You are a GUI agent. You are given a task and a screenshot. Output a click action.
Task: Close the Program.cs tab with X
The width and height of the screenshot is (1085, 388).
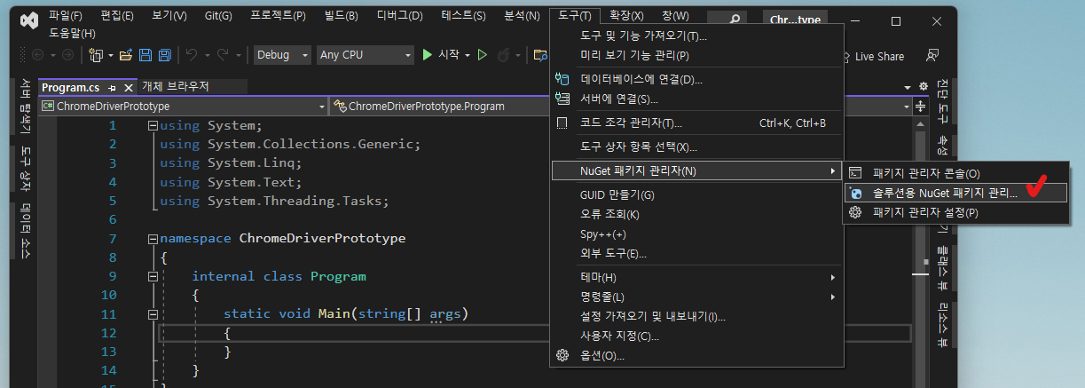click(x=128, y=88)
